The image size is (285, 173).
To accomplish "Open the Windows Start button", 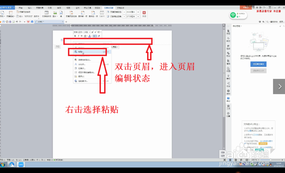I will coord(3,165).
